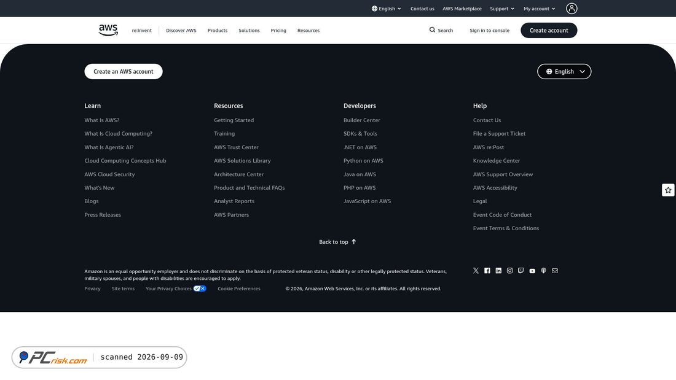676x380 pixels.
Task: Open the Solutions menu
Action: pyautogui.click(x=249, y=30)
